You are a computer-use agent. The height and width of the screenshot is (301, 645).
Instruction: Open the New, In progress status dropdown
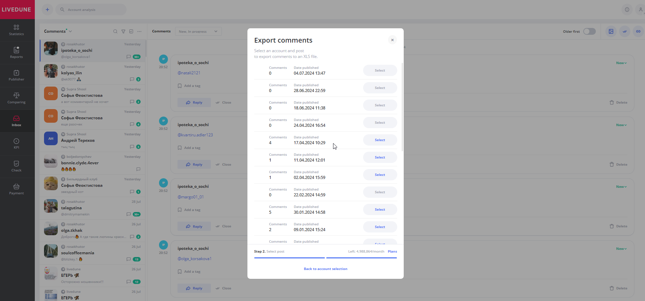[x=198, y=31]
